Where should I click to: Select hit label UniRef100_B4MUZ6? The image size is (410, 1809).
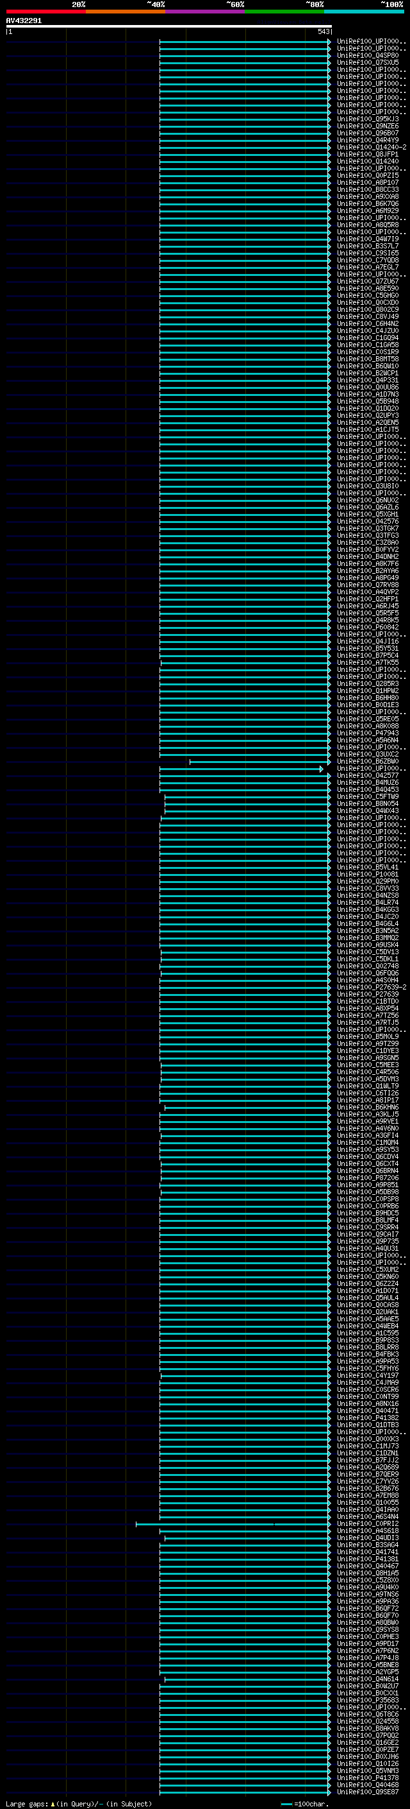tap(368, 782)
